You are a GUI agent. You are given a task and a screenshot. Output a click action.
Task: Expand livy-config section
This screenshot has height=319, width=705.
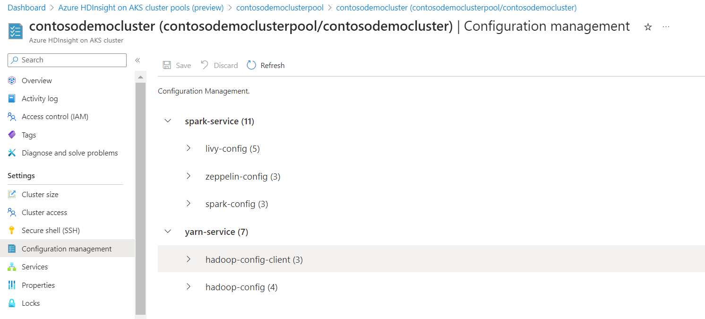coord(188,148)
